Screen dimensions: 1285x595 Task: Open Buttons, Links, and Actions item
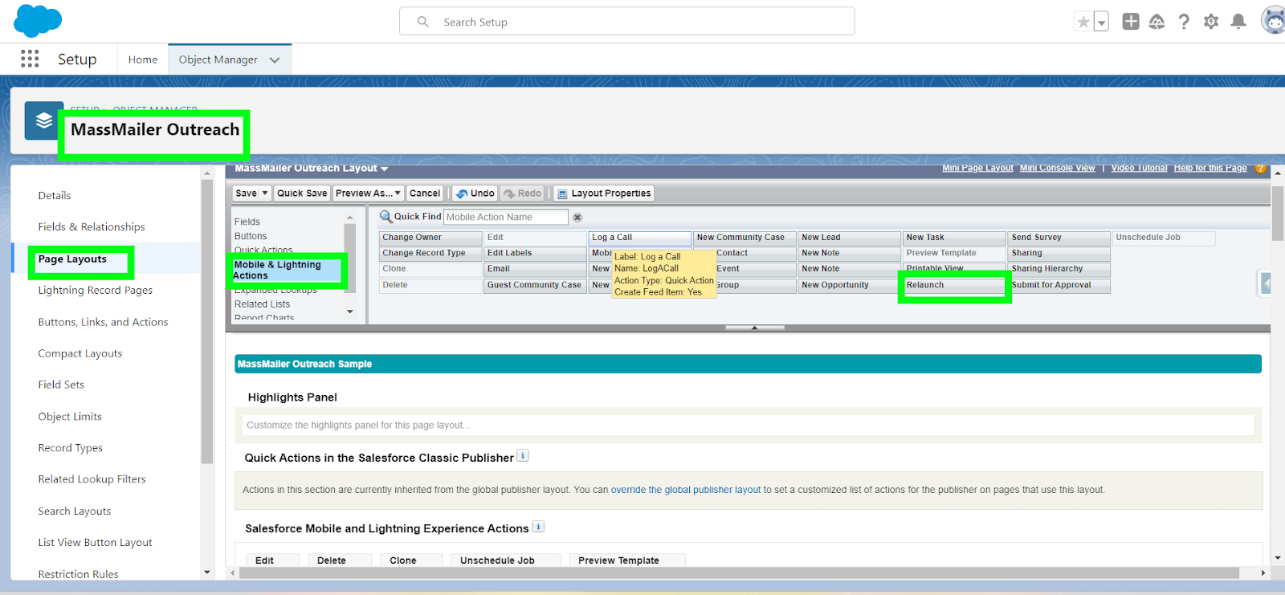coord(104,322)
